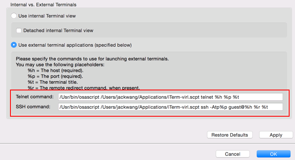Click the "Use internal Terminal view" label text
This screenshot has height=160, width=295.
pyautogui.click(x=47, y=16)
